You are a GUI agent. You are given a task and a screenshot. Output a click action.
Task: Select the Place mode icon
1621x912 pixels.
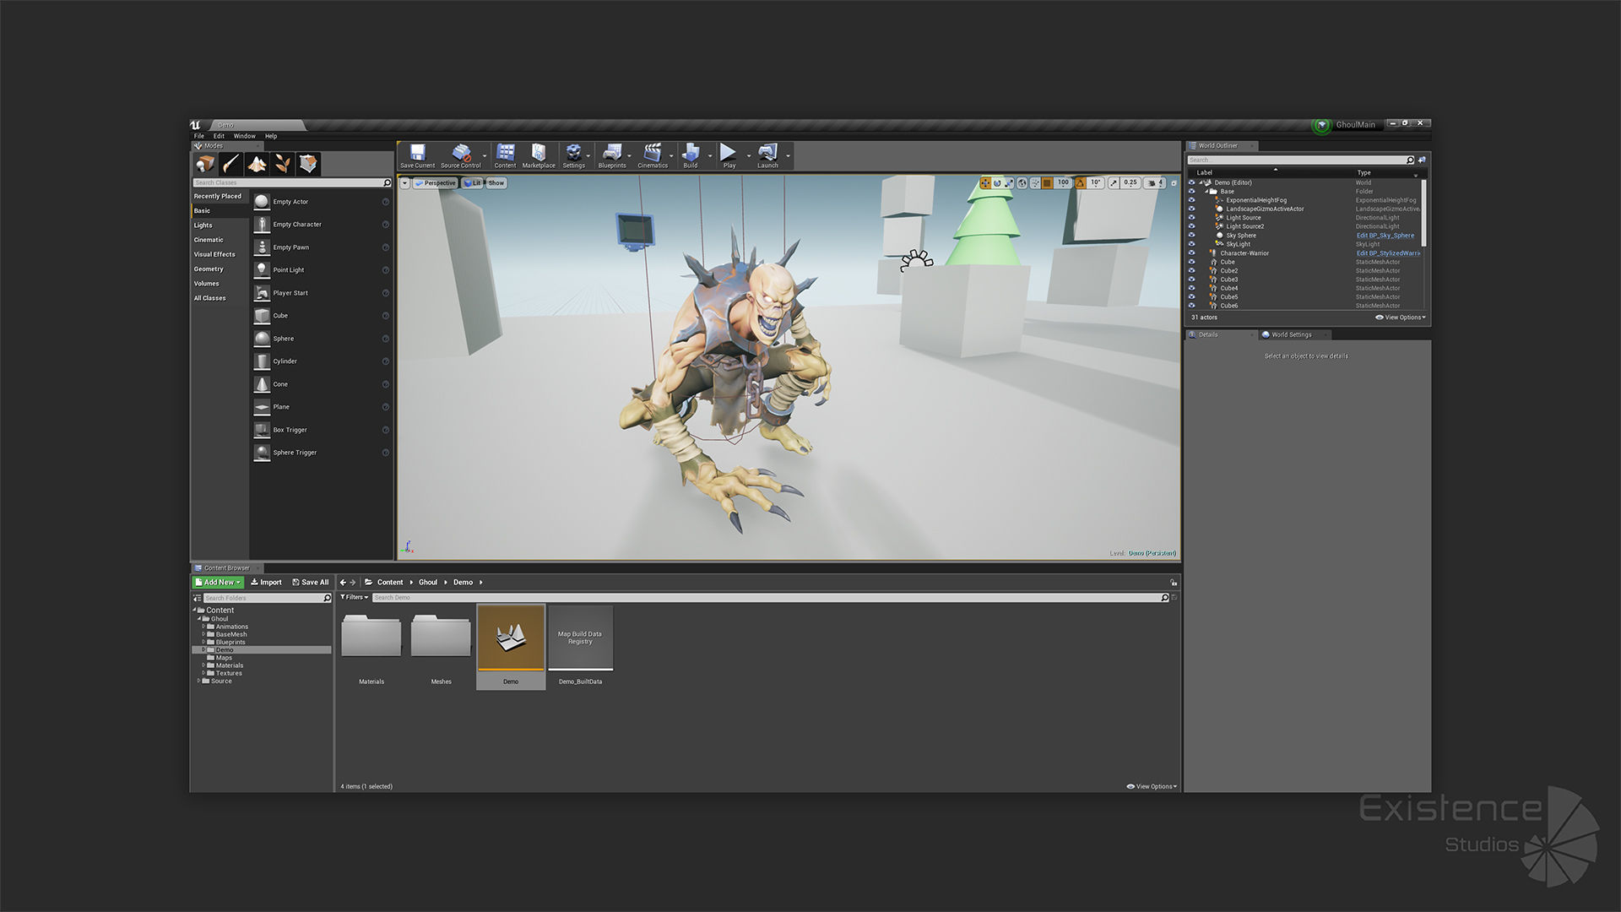click(205, 164)
